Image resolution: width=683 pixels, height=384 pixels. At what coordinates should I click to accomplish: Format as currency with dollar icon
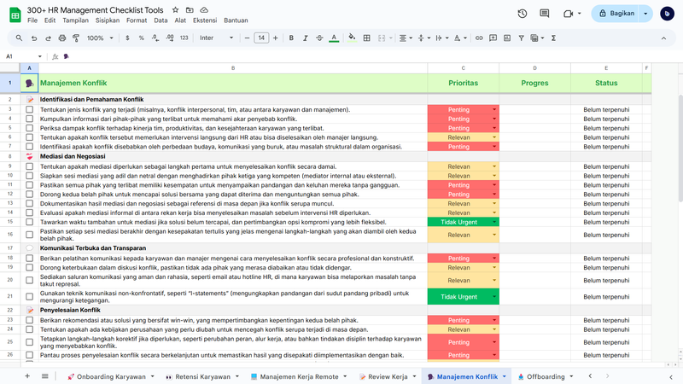click(x=127, y=38)
